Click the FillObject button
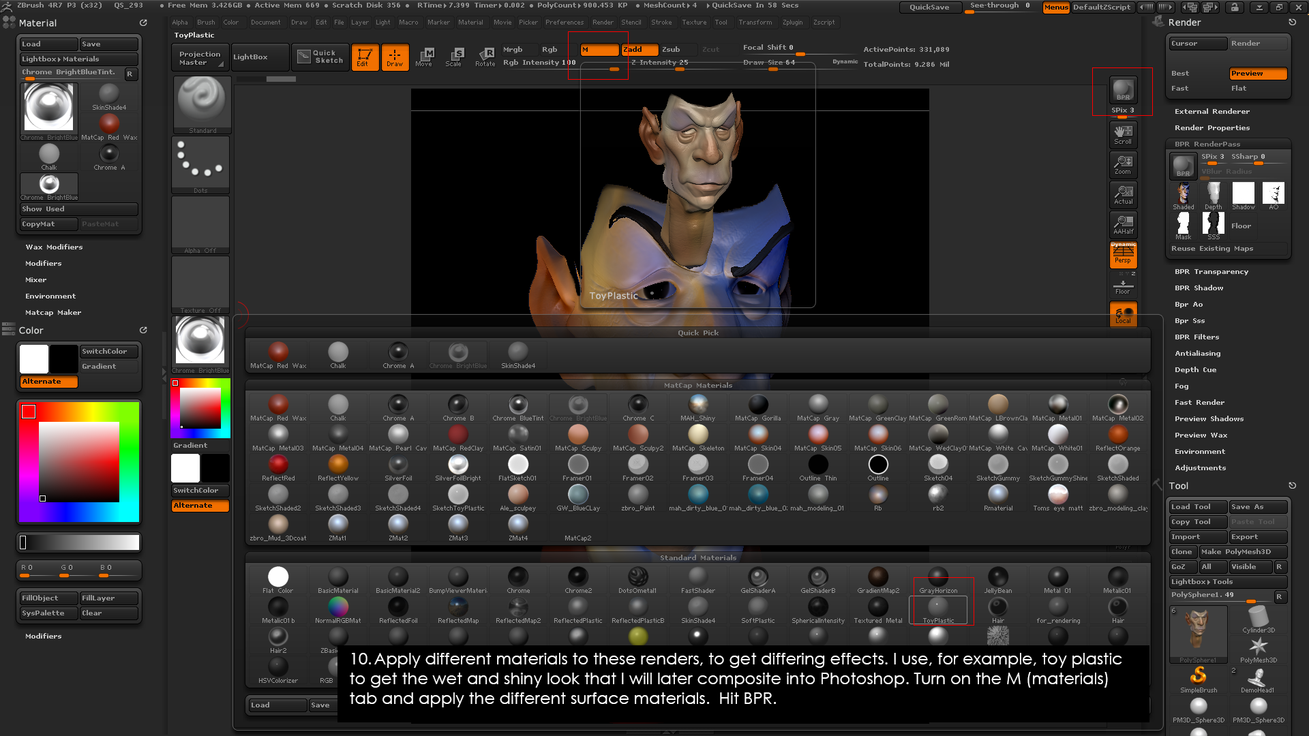 click(x=48, y=598)
